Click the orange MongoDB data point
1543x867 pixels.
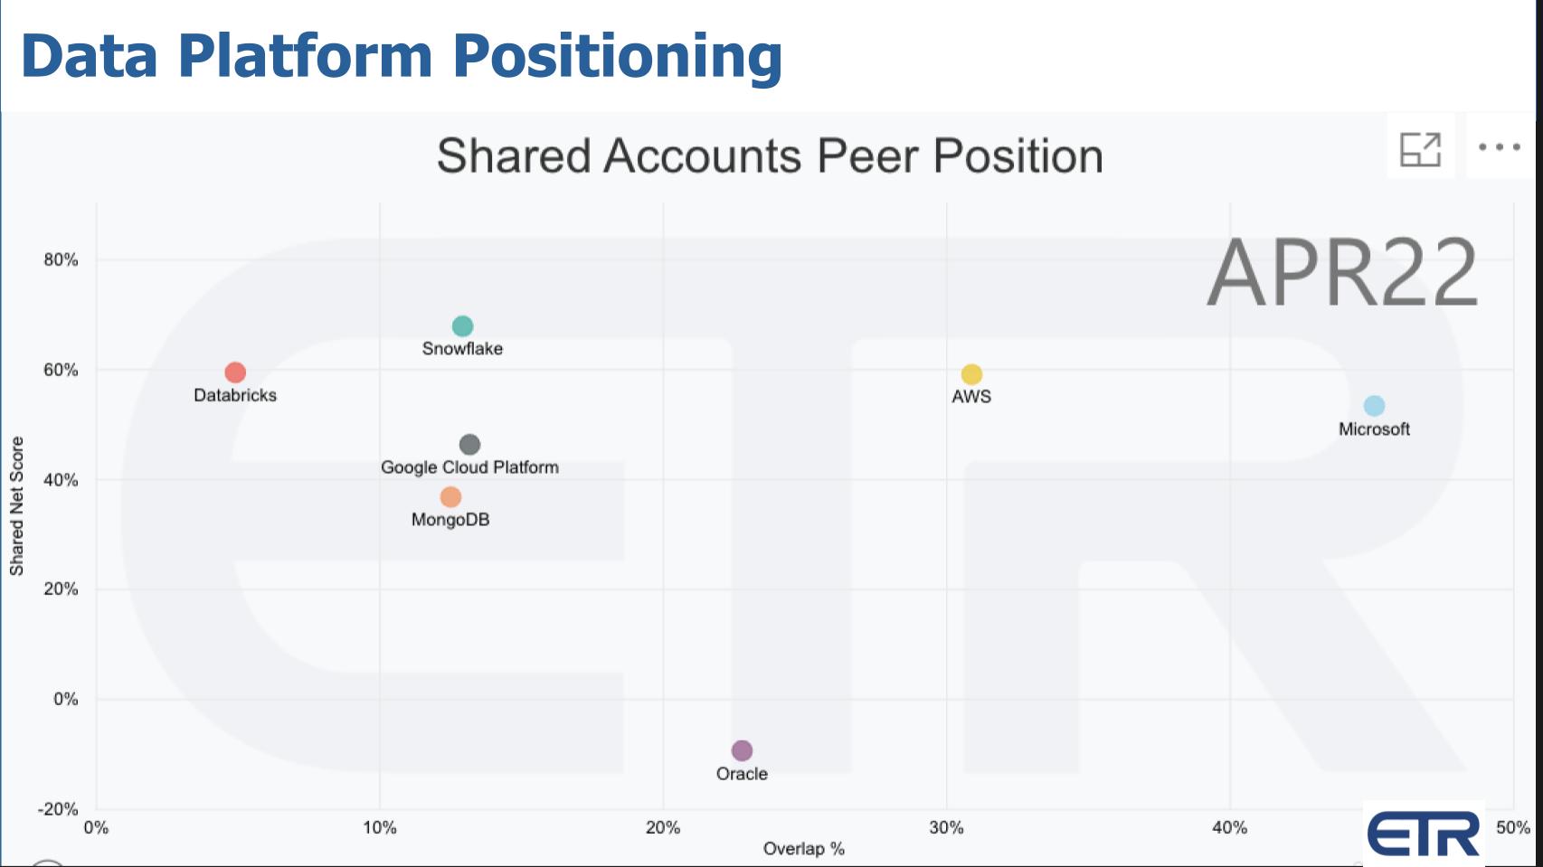[x=450, y=497]
